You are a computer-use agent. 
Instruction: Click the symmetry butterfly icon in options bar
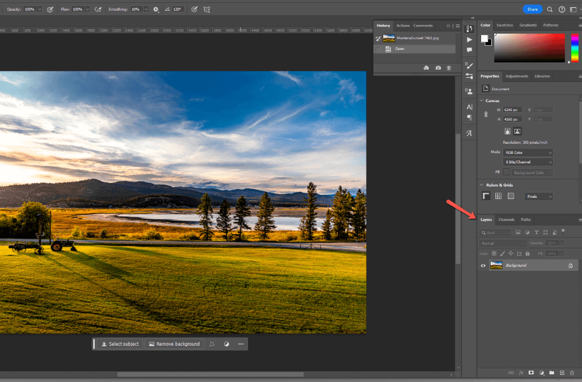(206, 10)
